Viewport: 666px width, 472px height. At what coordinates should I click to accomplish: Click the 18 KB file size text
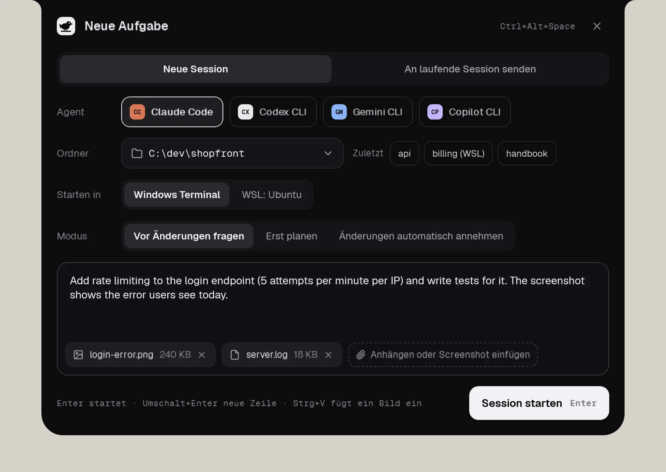306,355
